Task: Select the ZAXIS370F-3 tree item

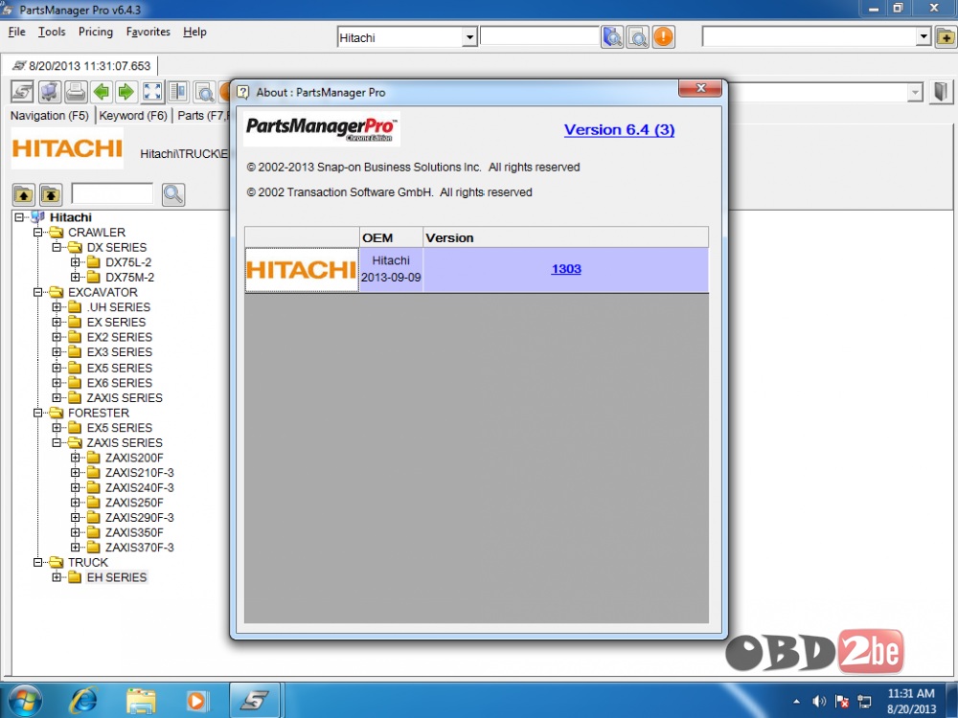Action: 139,548
